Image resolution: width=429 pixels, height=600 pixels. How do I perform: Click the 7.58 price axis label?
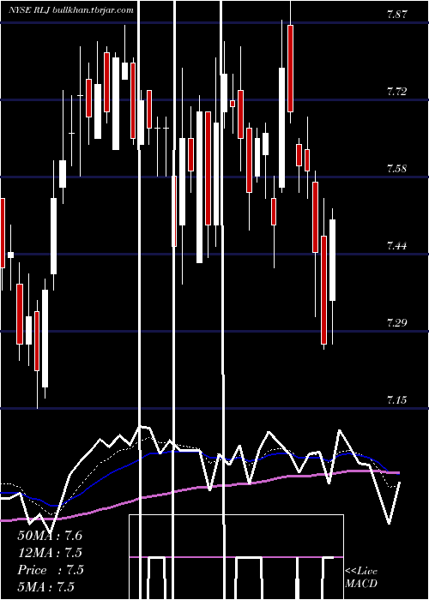[396, 168]
